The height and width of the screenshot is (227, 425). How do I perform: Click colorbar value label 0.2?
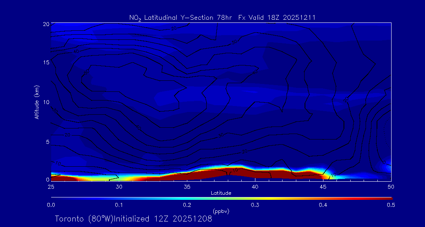pos(187,205)
